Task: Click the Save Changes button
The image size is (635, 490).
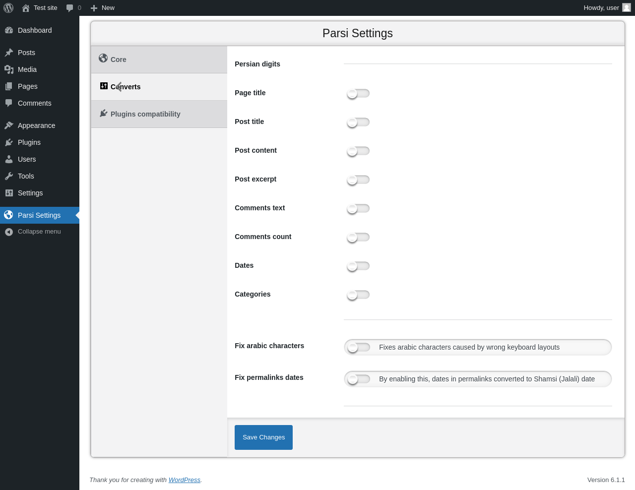Action: pos(263,437)
